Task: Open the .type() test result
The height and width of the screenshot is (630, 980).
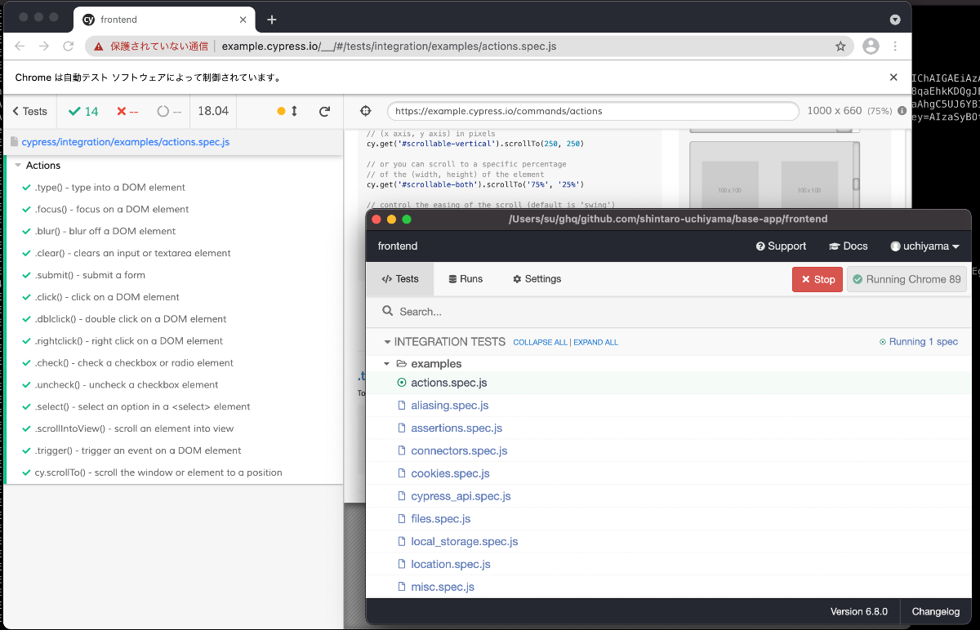Action: coord(109,187)
